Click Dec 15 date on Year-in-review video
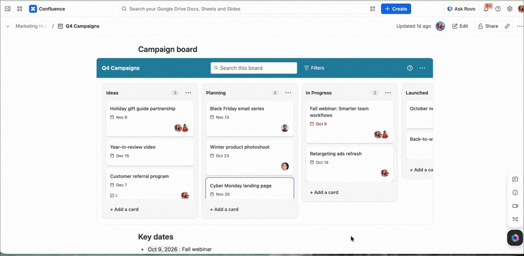 119,156
